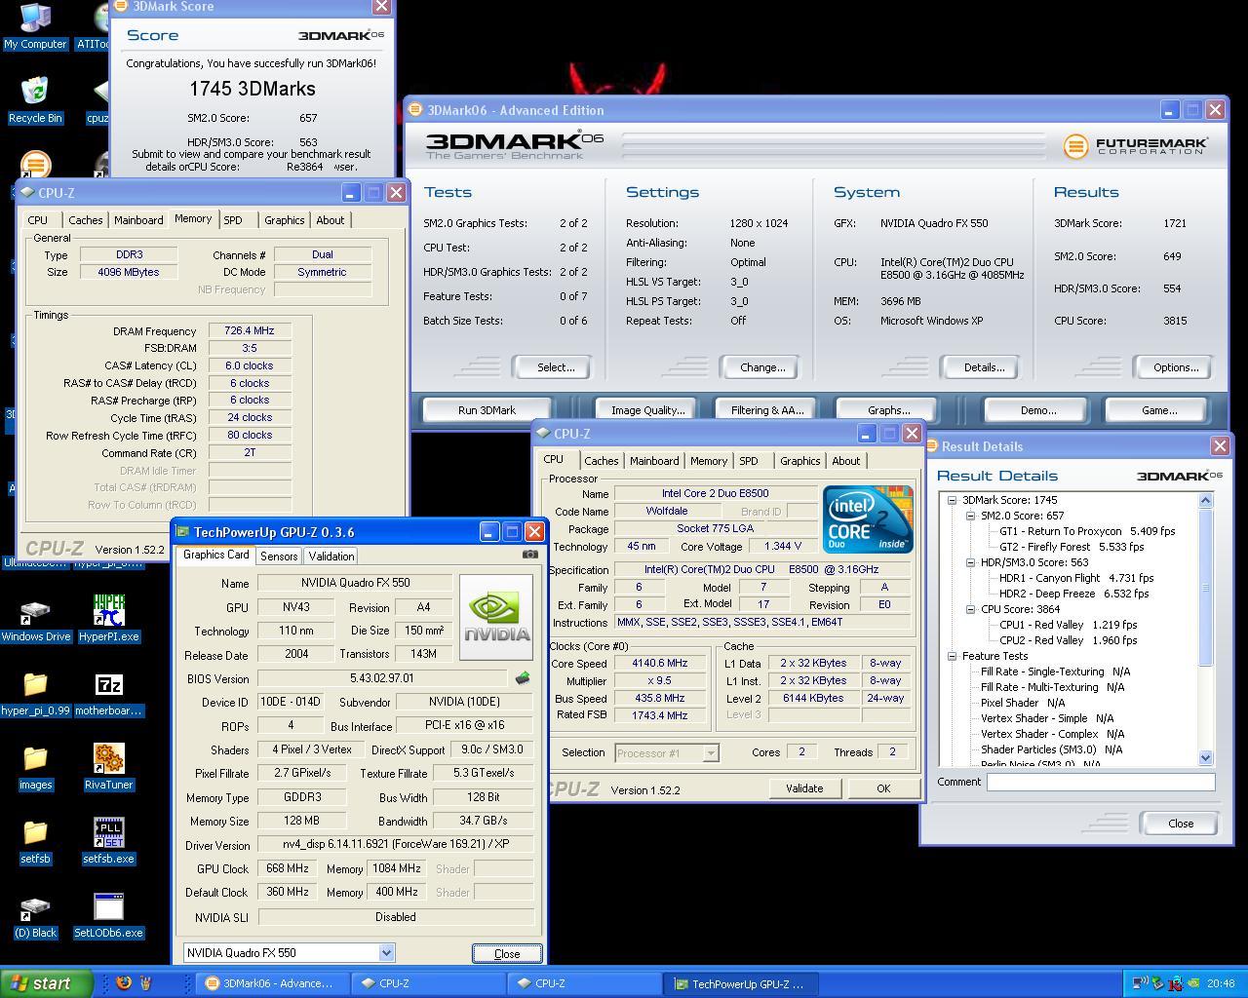Screen dimensions: 1248x998
Task: Open the Start menu
Action: click(47, 983)
